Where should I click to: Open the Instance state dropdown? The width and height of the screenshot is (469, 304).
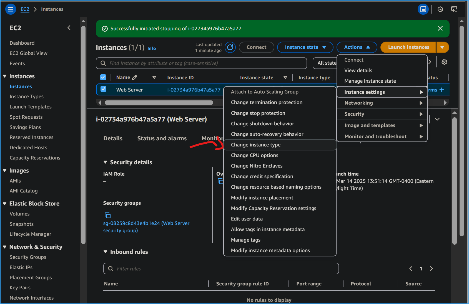pyautogui.click(x=305, y=47)
